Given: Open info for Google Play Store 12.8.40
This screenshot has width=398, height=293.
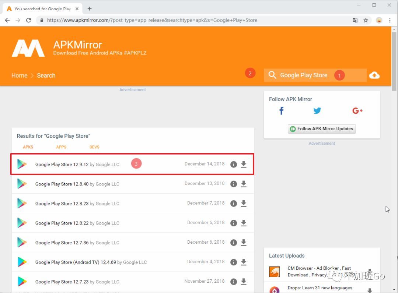Looking at the screenshot, I should [234, 184].
